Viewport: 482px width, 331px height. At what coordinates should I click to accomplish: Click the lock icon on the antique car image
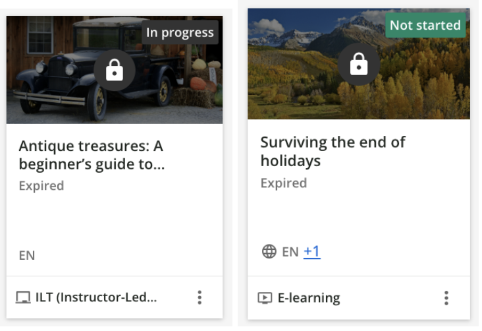pyautogui.click(x=115, y=71)
